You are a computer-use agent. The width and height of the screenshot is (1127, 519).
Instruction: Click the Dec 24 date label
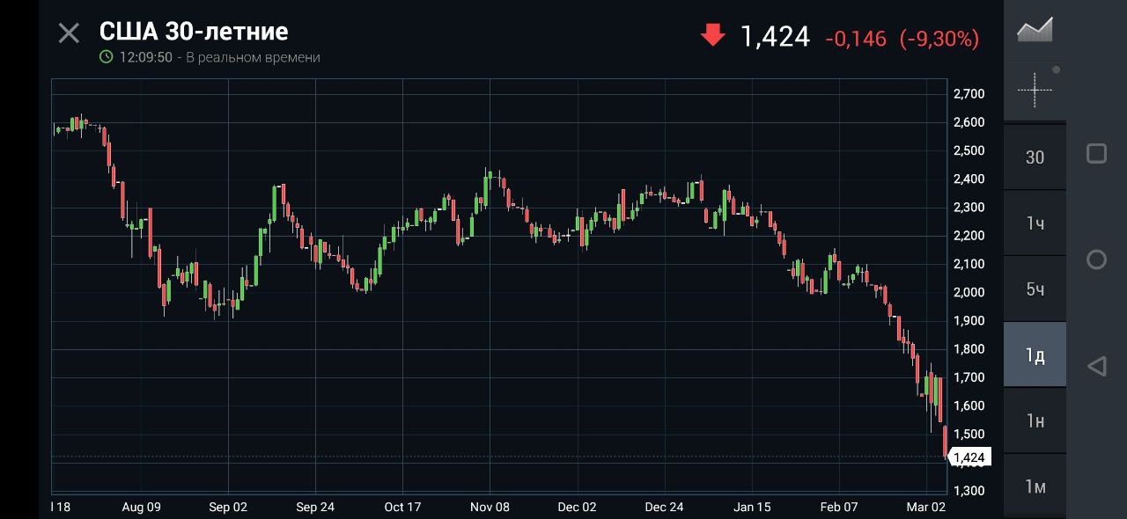(x=664, y=507)
